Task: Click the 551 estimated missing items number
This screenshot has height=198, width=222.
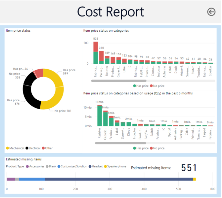Action: 189,168
